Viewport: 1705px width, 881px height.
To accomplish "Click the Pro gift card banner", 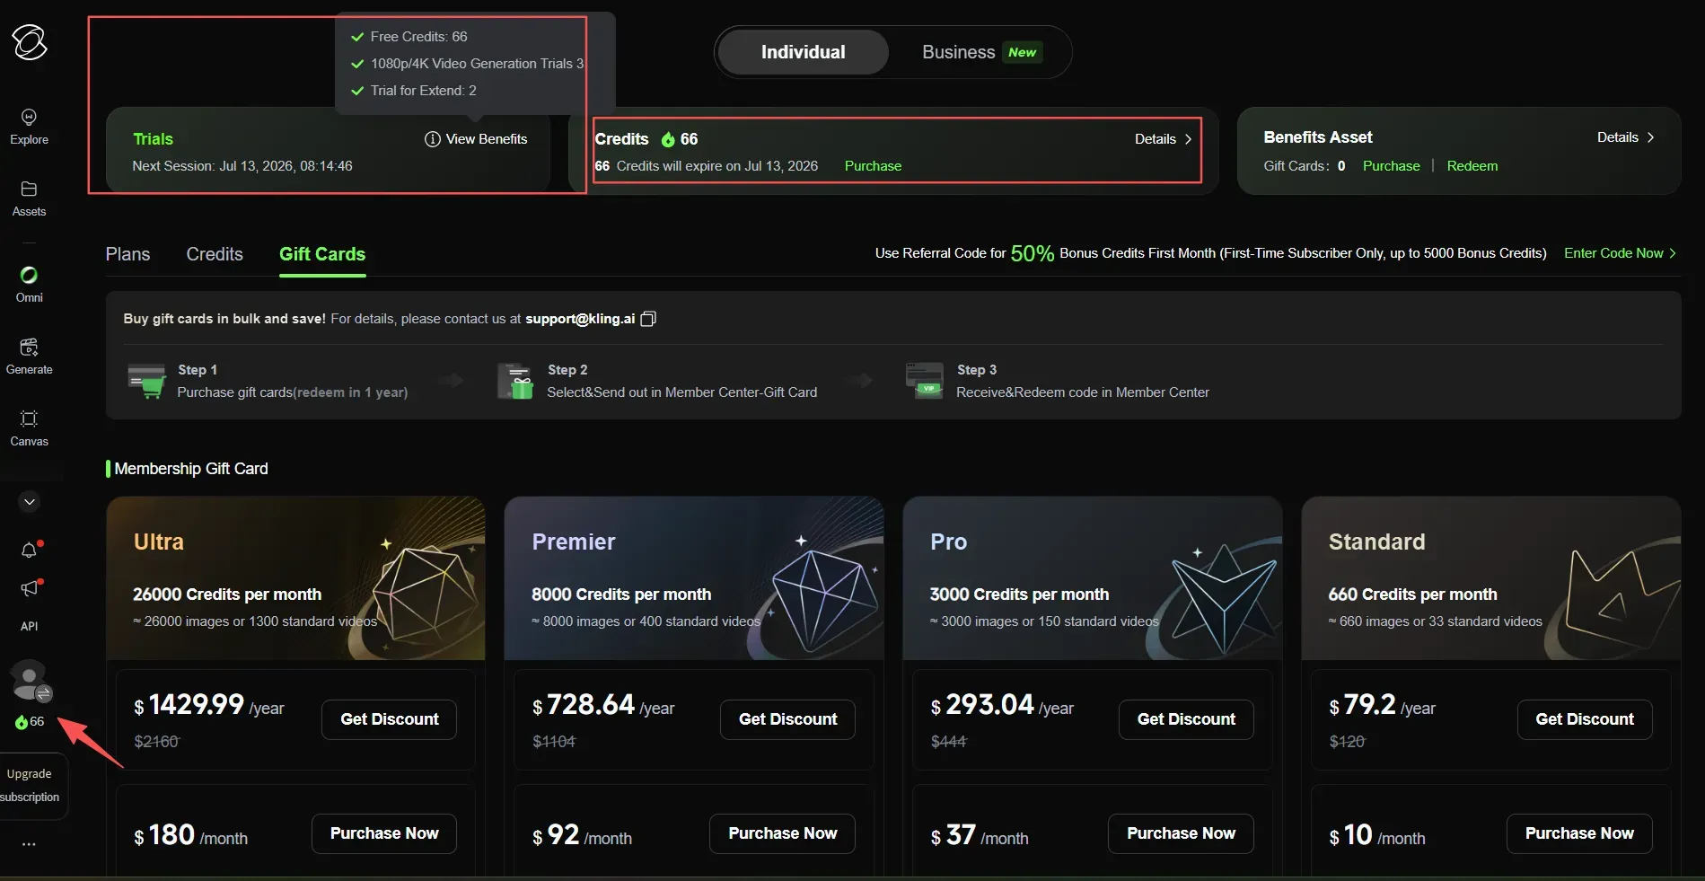I will (1093, 578).
